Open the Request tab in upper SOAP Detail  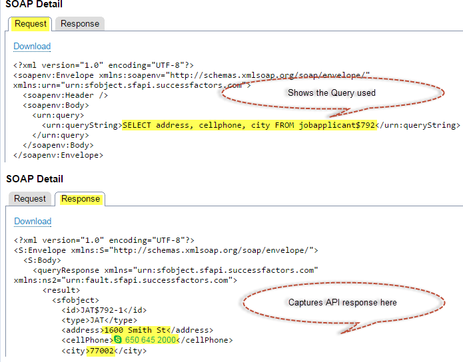point(31,24)
